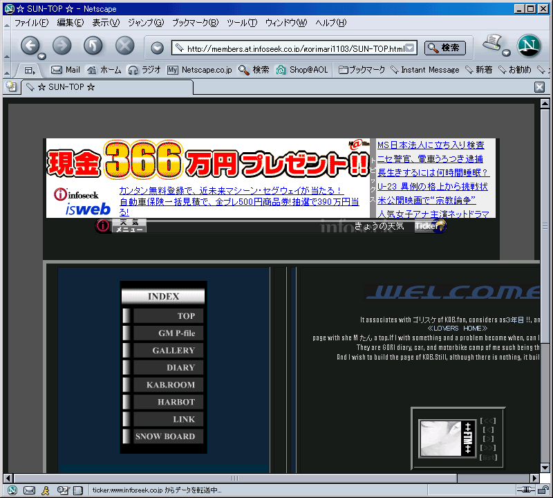The width and height of the screenshot is (553, 498).
Task: Open Mail from the personal toolbar
Action: [x=66, y=70]
